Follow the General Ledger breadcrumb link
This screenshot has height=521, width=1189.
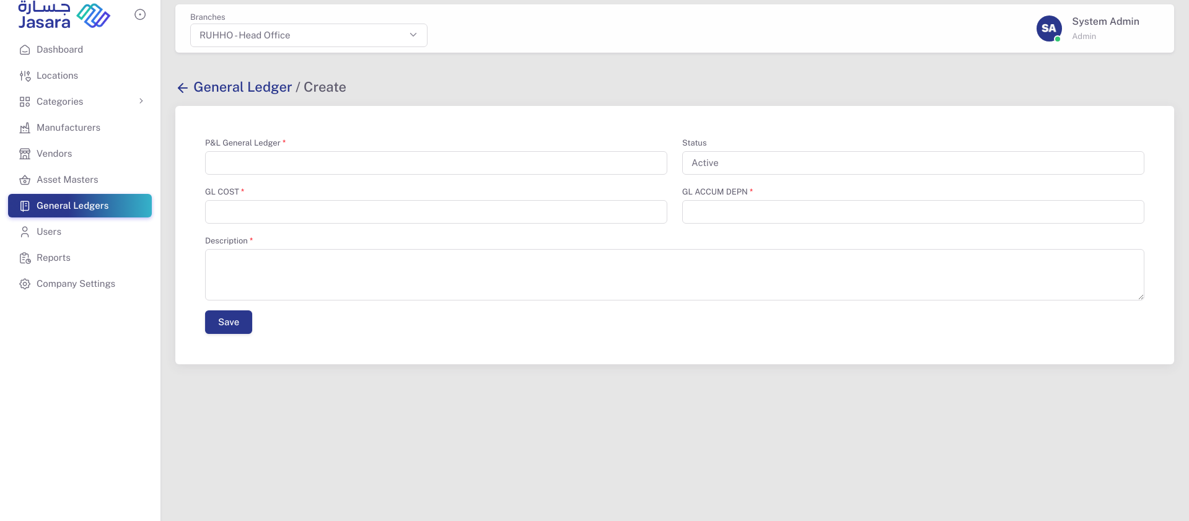(242, 87)
